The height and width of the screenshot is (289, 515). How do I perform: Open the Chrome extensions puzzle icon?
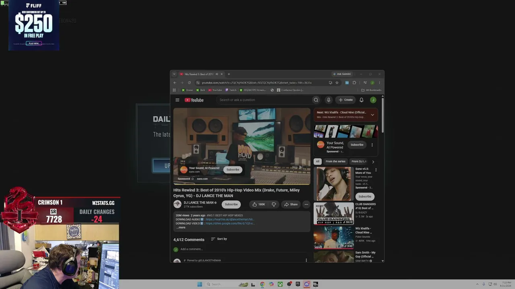354,83
